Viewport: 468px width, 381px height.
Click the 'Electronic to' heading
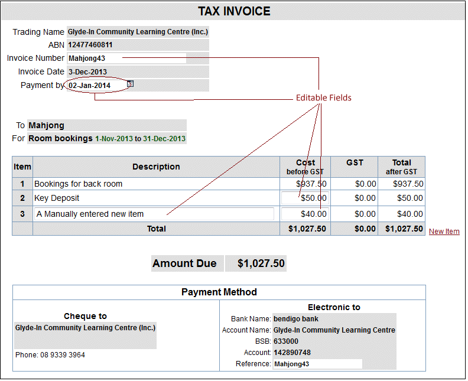pos(334,307)
